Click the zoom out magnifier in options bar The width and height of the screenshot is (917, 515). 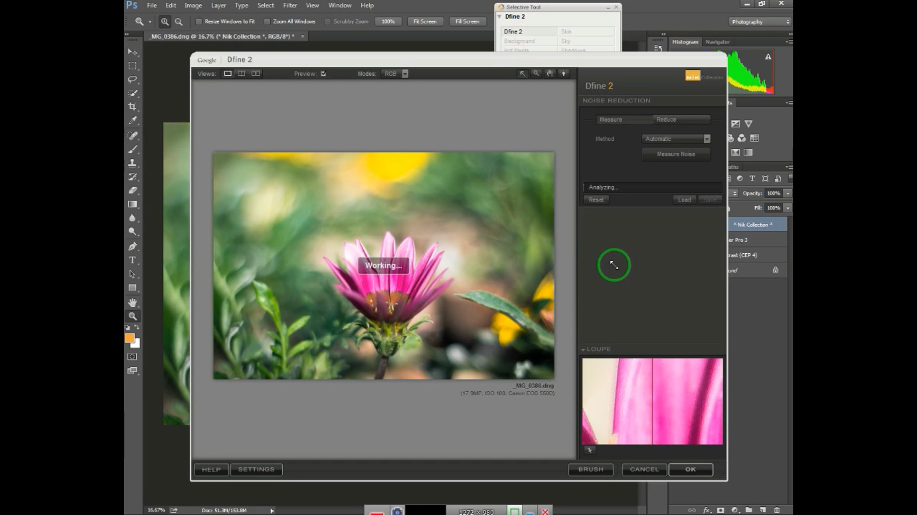click(x=178, y=22)
